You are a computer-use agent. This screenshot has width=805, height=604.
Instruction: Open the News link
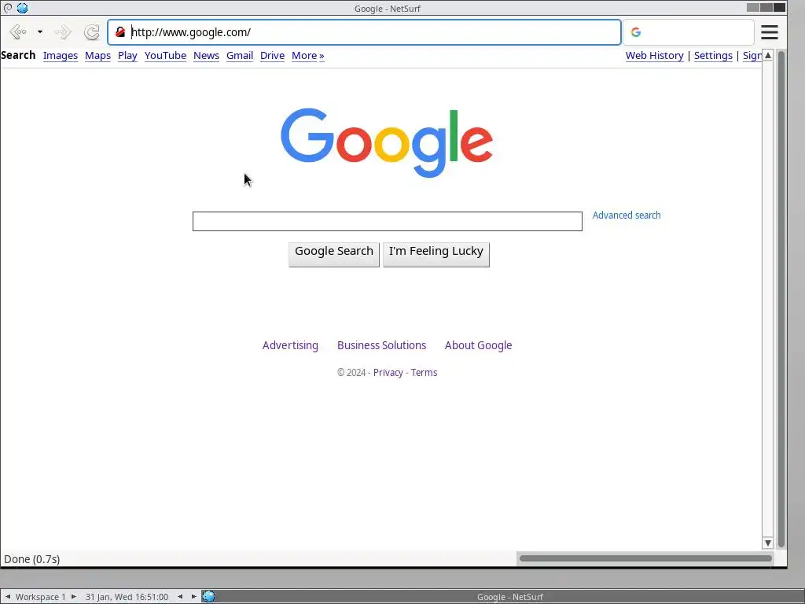(x=207, y=56)
